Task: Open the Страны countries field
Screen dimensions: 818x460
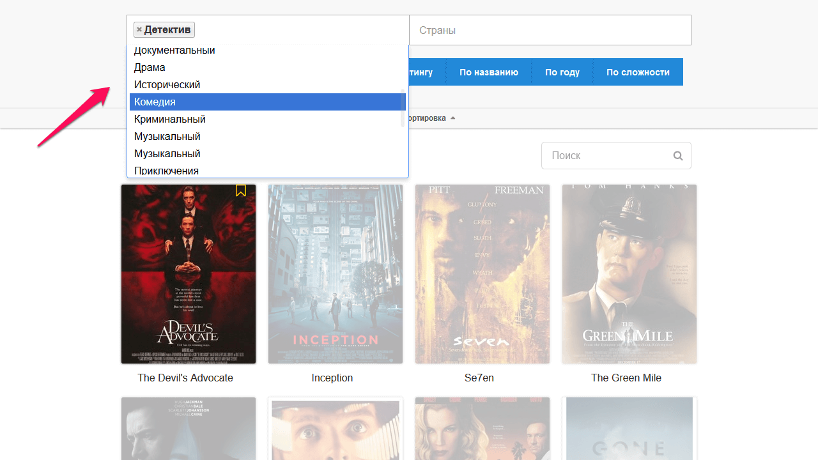Action: pyautogui.click(x=550, y=30)
